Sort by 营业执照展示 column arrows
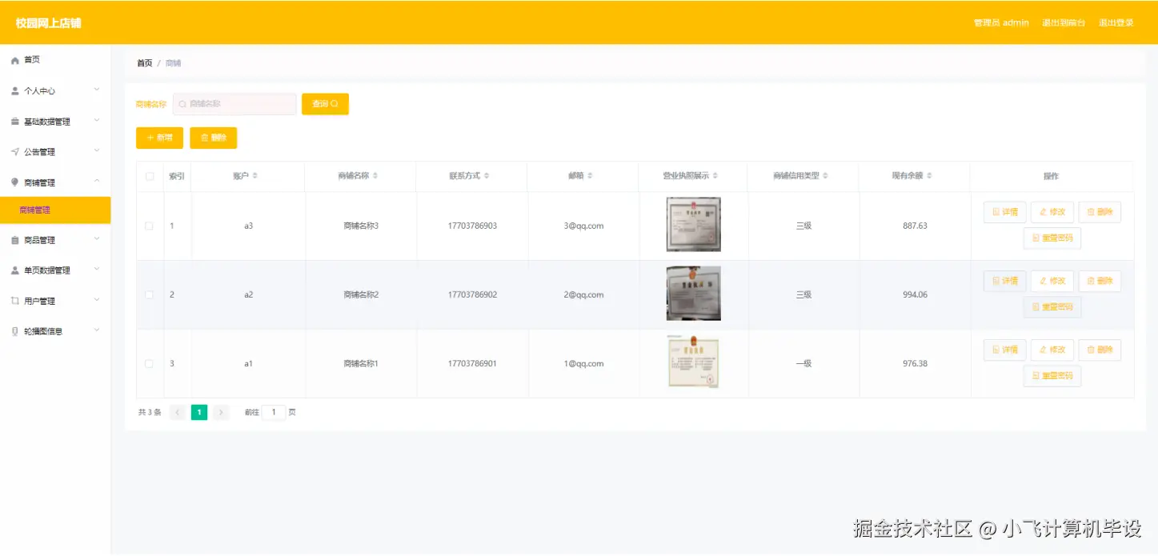This screenshot has width=1158, height=556. pos(715,176)
